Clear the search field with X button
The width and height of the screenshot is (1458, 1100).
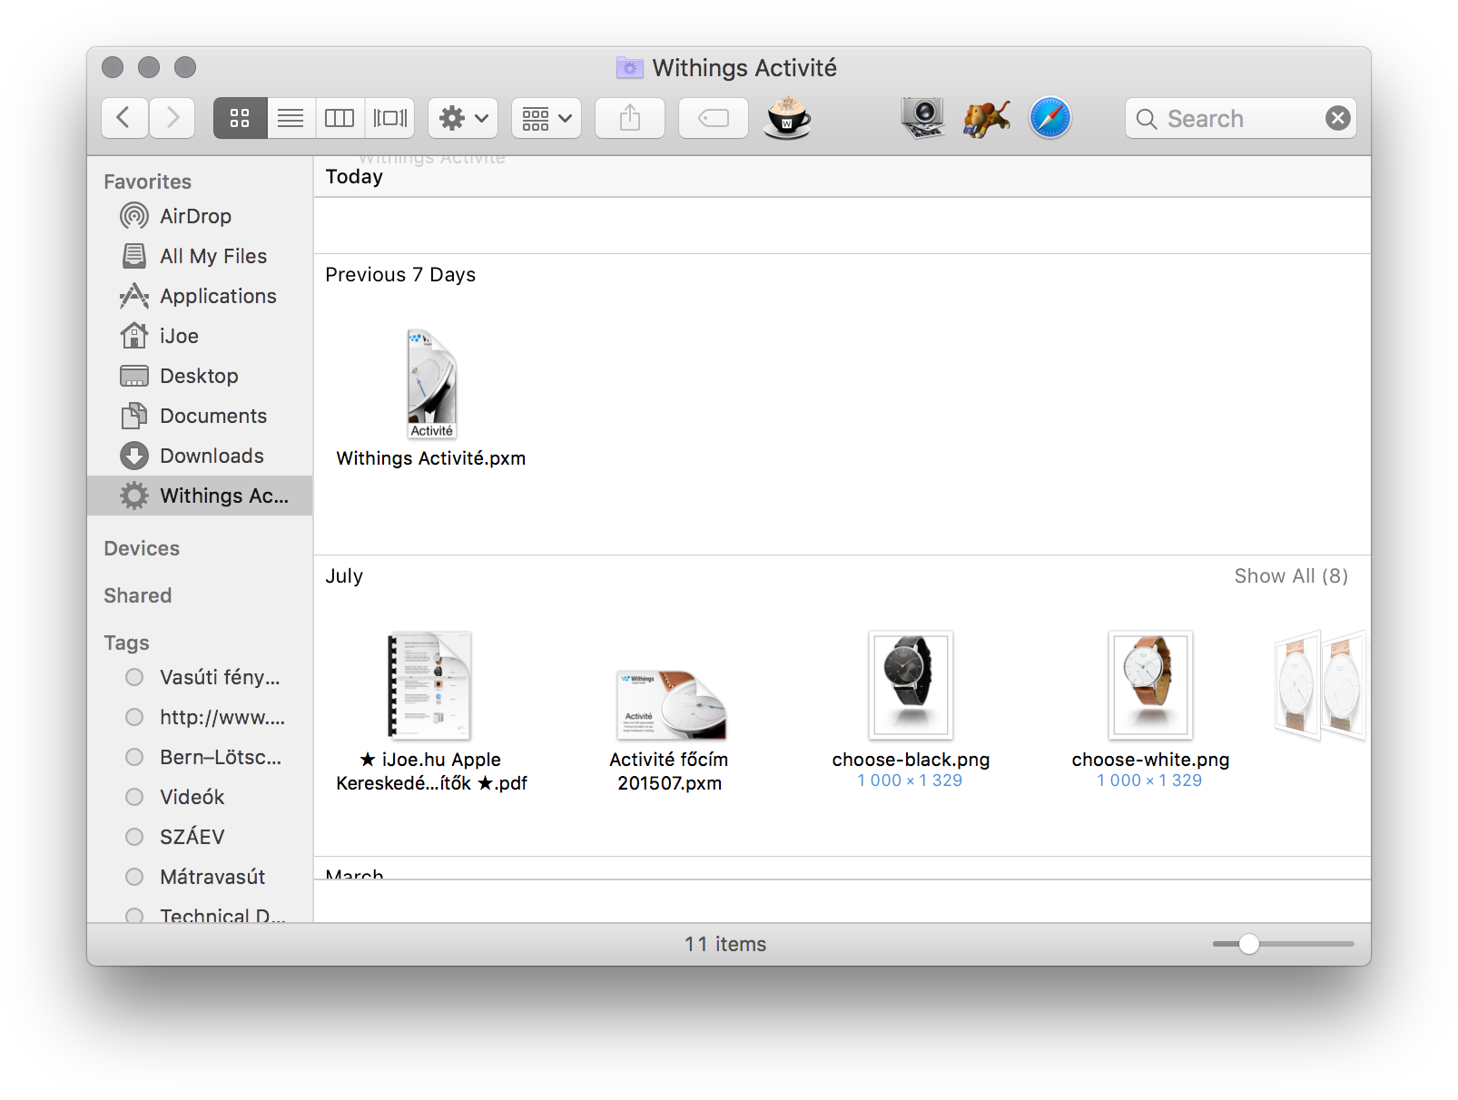1337,118
